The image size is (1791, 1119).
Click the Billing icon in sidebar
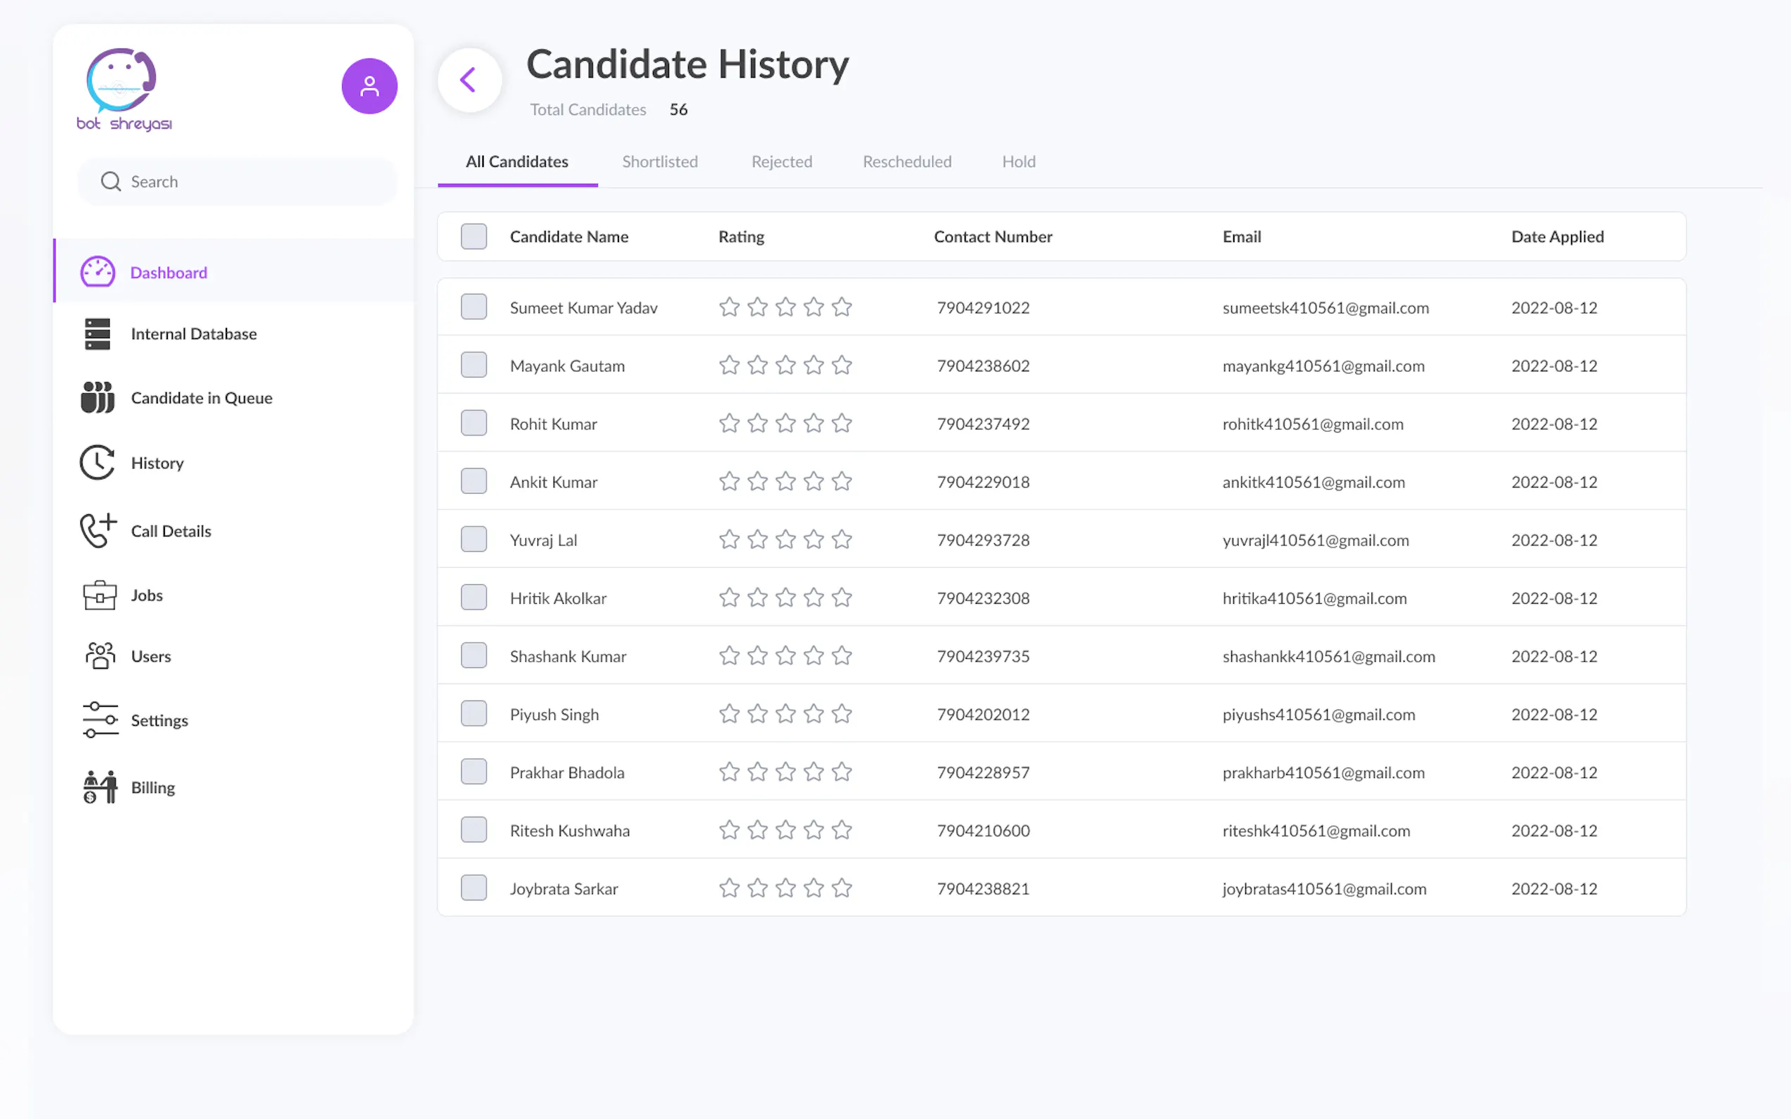coord(99,786)
